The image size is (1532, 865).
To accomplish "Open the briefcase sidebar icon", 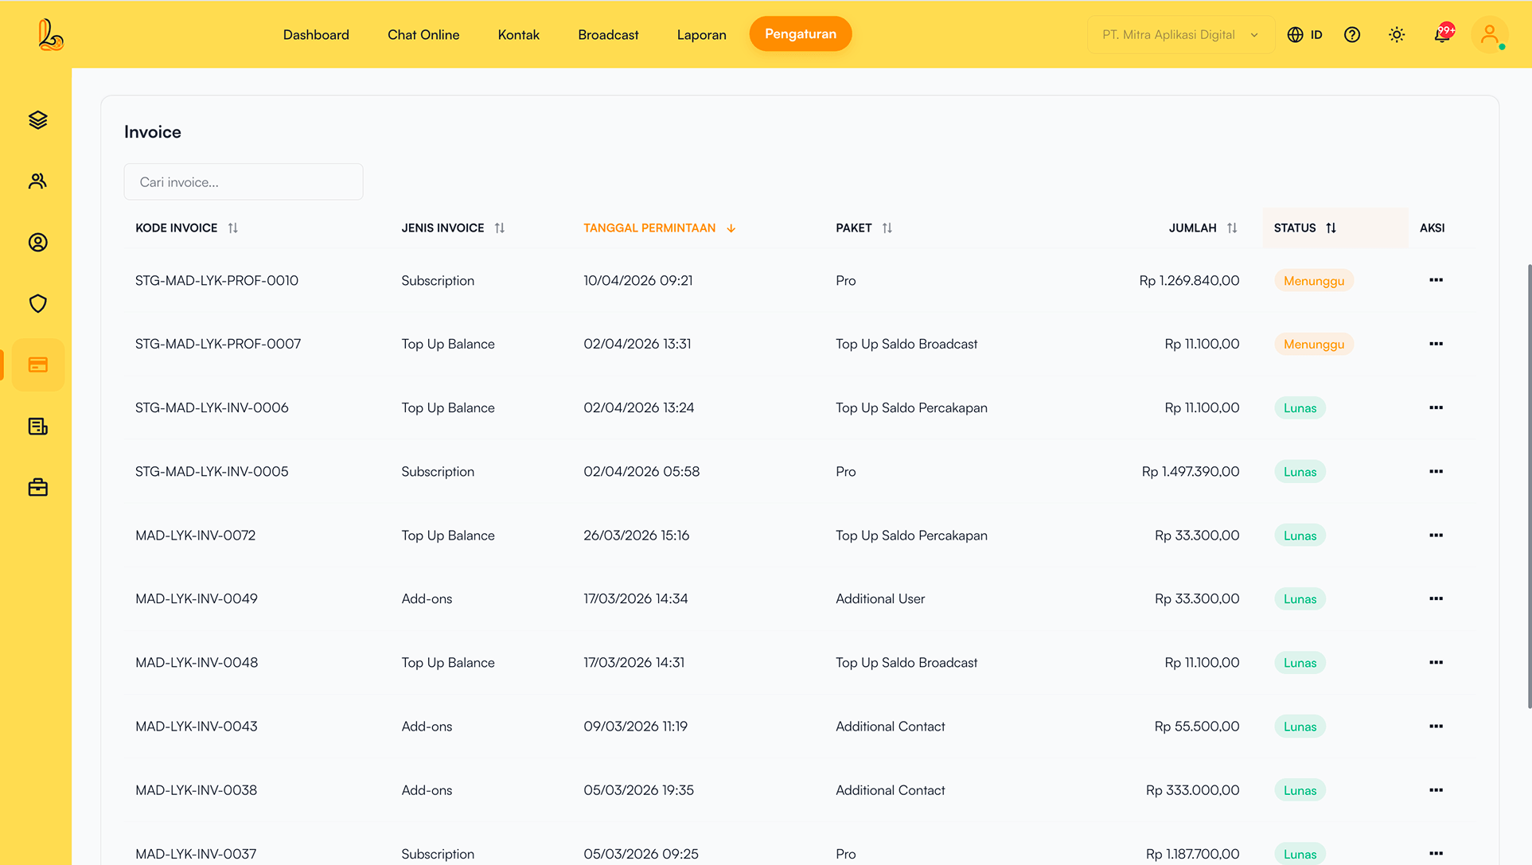I will 37,487.
